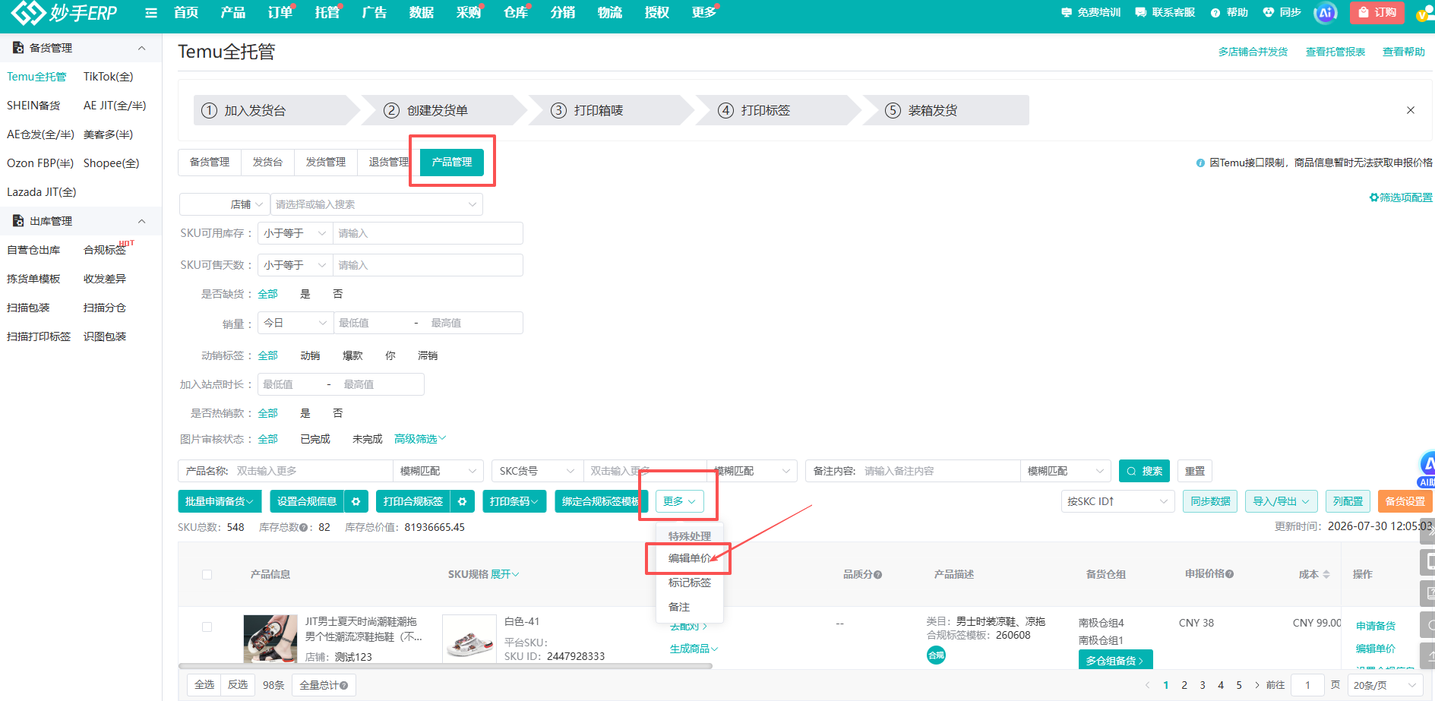
Task: Tick the checkbox for the JIT男士 sandal row
Action: click(207, 627)
